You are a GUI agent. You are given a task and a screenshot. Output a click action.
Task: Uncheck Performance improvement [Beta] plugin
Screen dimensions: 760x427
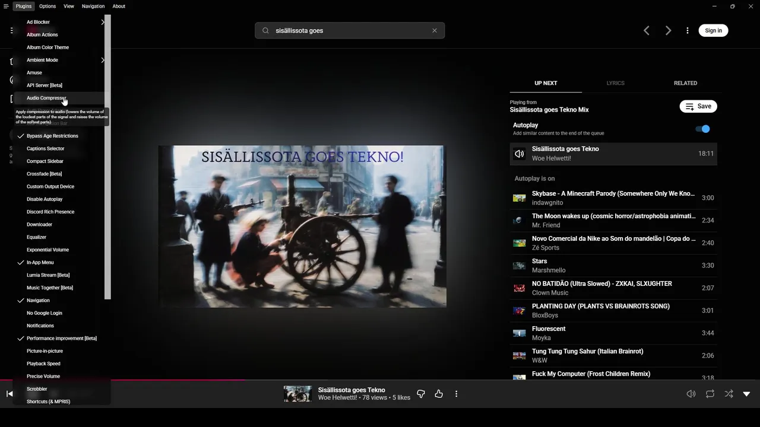tap(62, 339)
